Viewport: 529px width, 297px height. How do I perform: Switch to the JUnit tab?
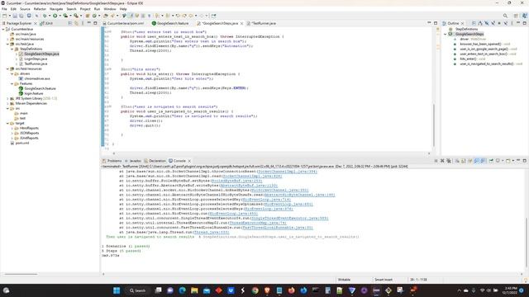pos(46,24)
